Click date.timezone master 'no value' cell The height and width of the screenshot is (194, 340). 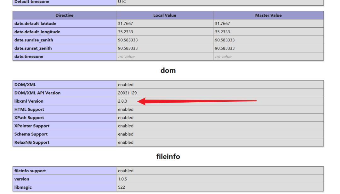point(223,57)
